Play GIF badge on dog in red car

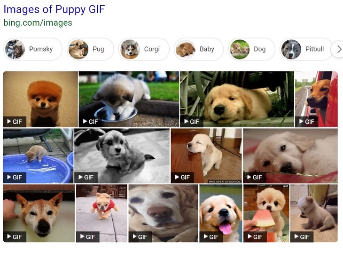(307, 122)
